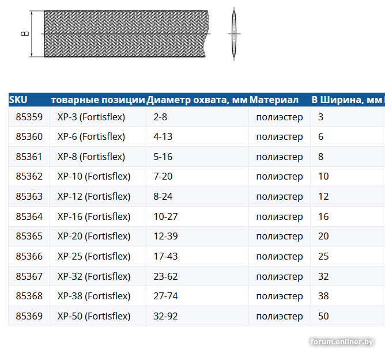Click width value 12 in row 85363

pyautogui.click(x=323, y=196)
